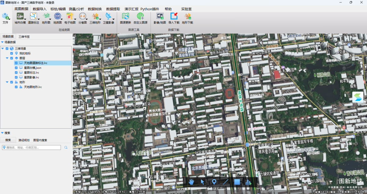Select the blue polygon square tool
367x194 pixels.
[237, 182]
